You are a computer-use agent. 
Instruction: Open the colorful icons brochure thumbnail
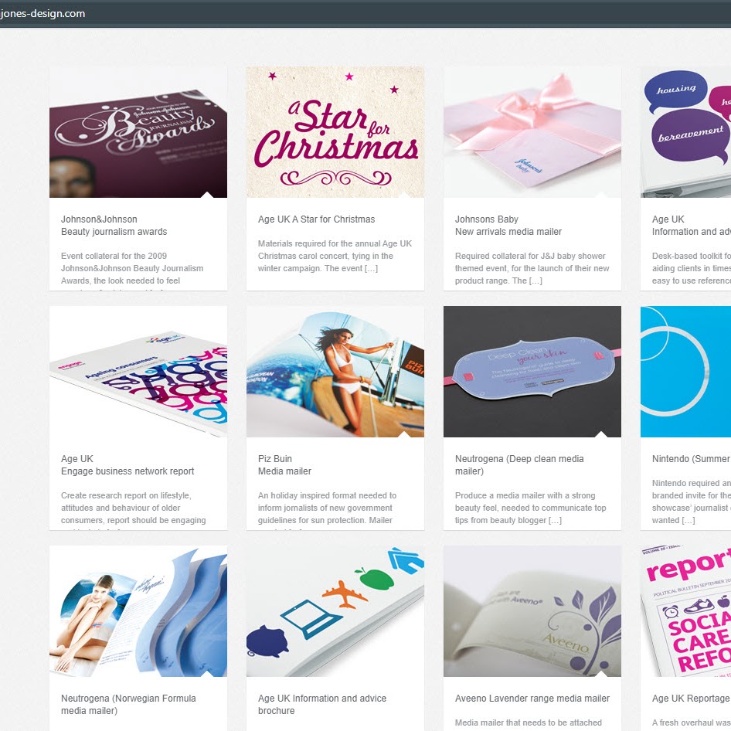(335, 611)
